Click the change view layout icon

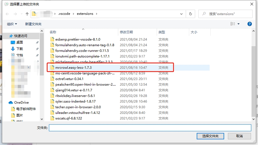[x=232, y=24]
